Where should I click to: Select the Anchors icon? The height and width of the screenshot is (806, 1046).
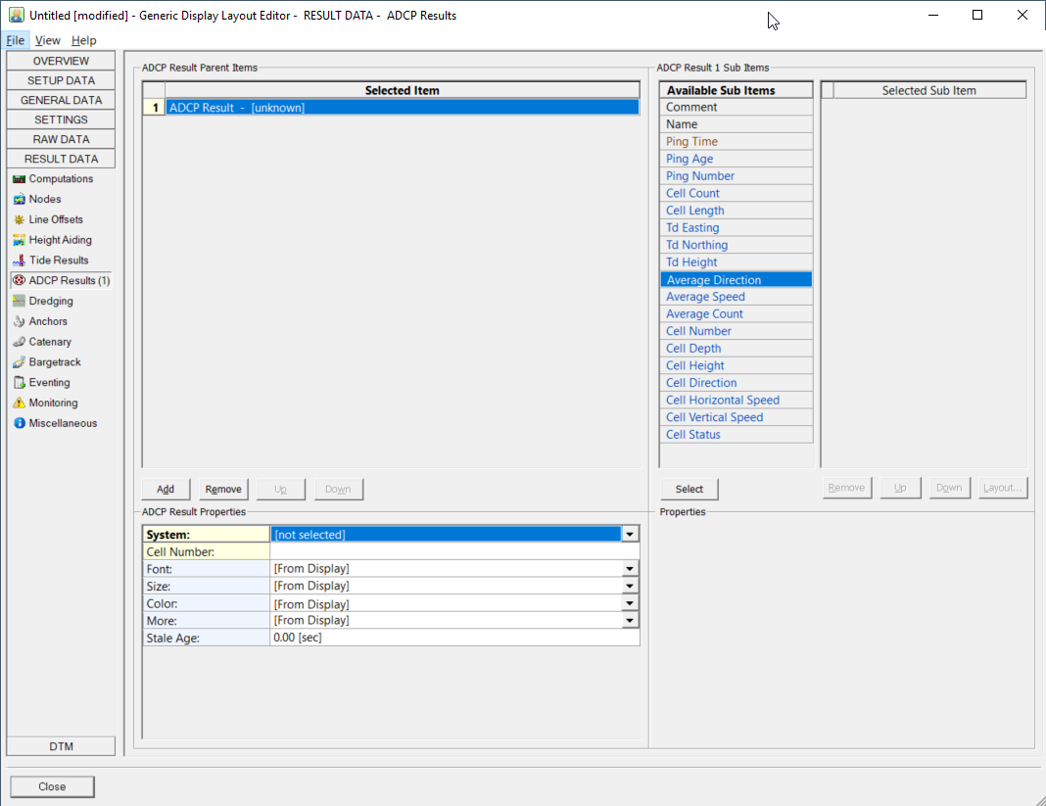(x=19, y=321)
